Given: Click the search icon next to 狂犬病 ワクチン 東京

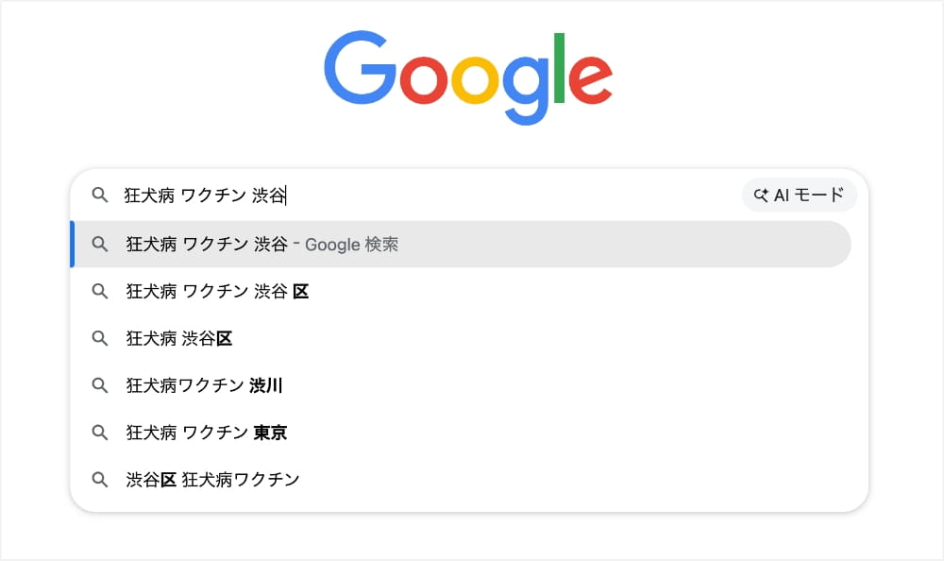Looking at the screenshot, I should 100,433.
